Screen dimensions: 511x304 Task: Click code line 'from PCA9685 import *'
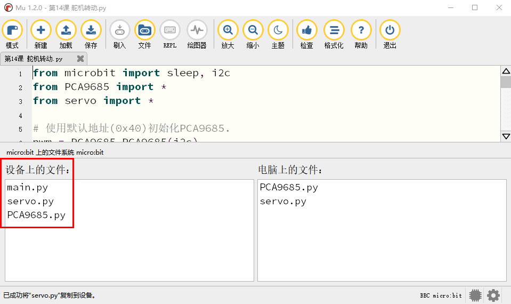(x=100, y=87)
